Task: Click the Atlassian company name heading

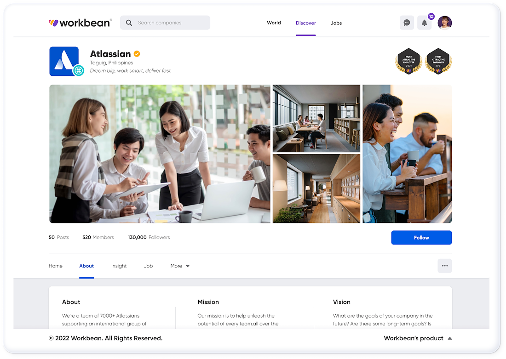Action: tap(110, 54)
